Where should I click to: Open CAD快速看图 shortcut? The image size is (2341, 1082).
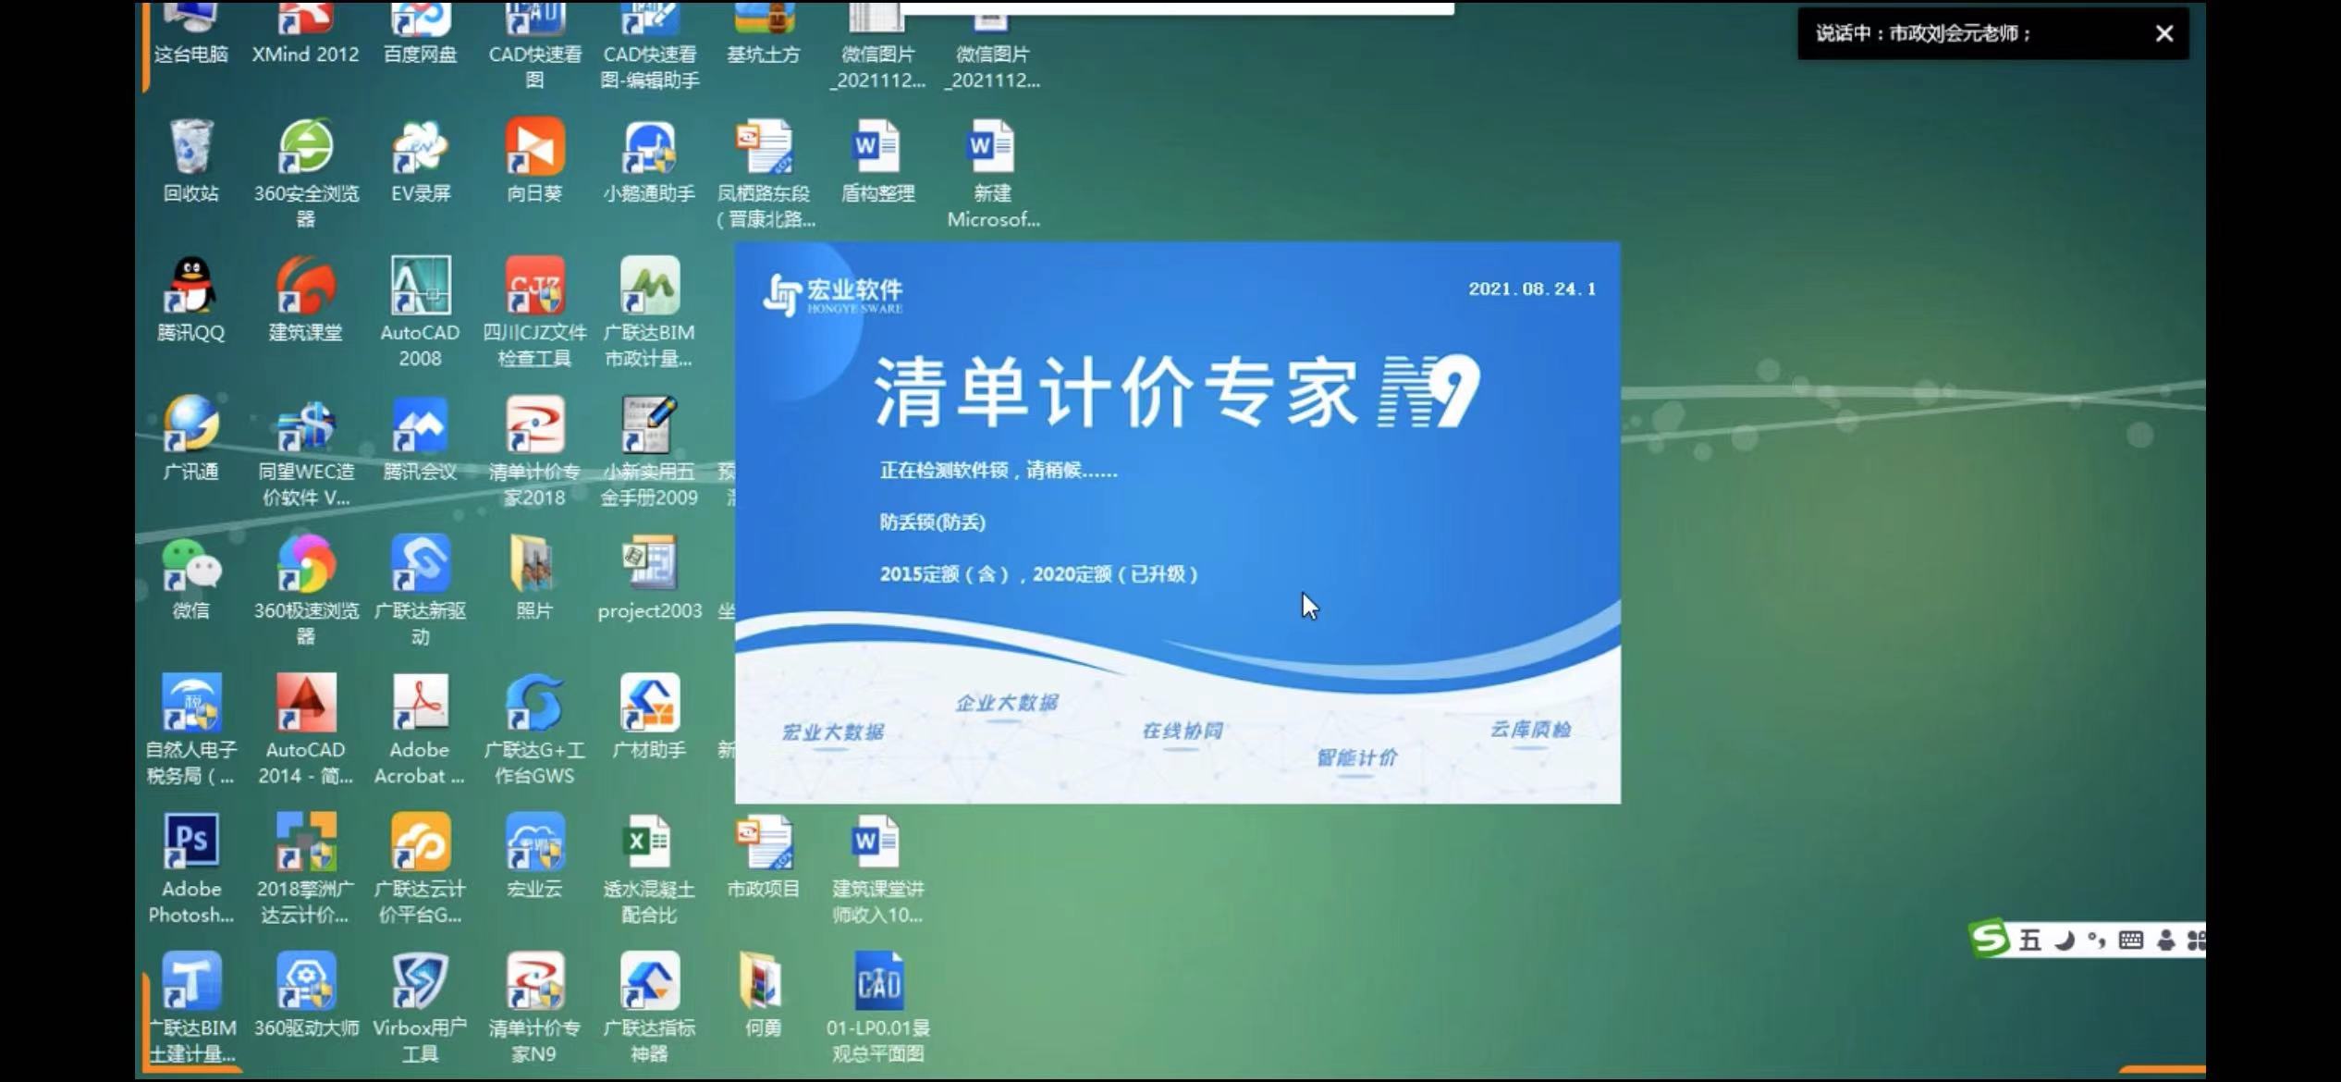tap(534, 45)
